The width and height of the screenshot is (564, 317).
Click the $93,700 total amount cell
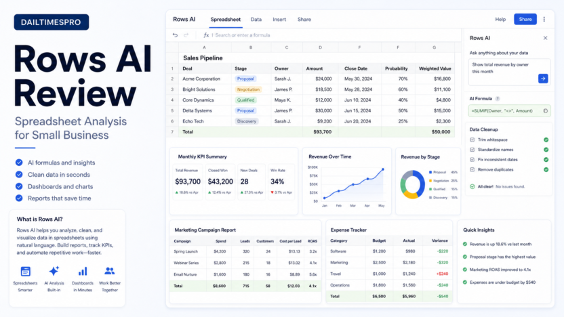(322, 132)
